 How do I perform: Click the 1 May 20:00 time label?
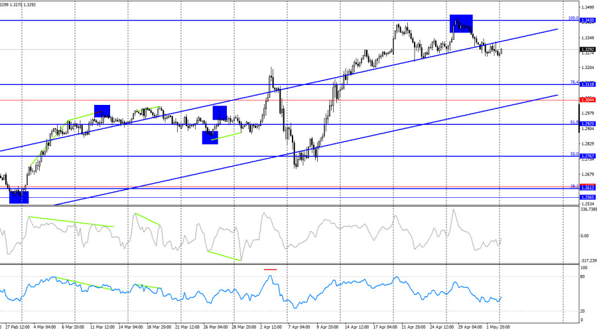[x=498, y=327]
